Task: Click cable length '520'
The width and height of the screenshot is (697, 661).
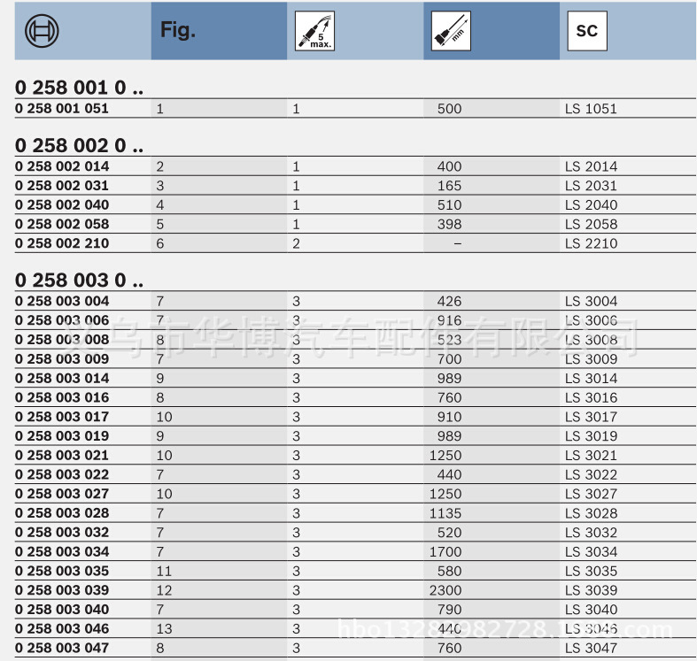Action: [449, 533]
